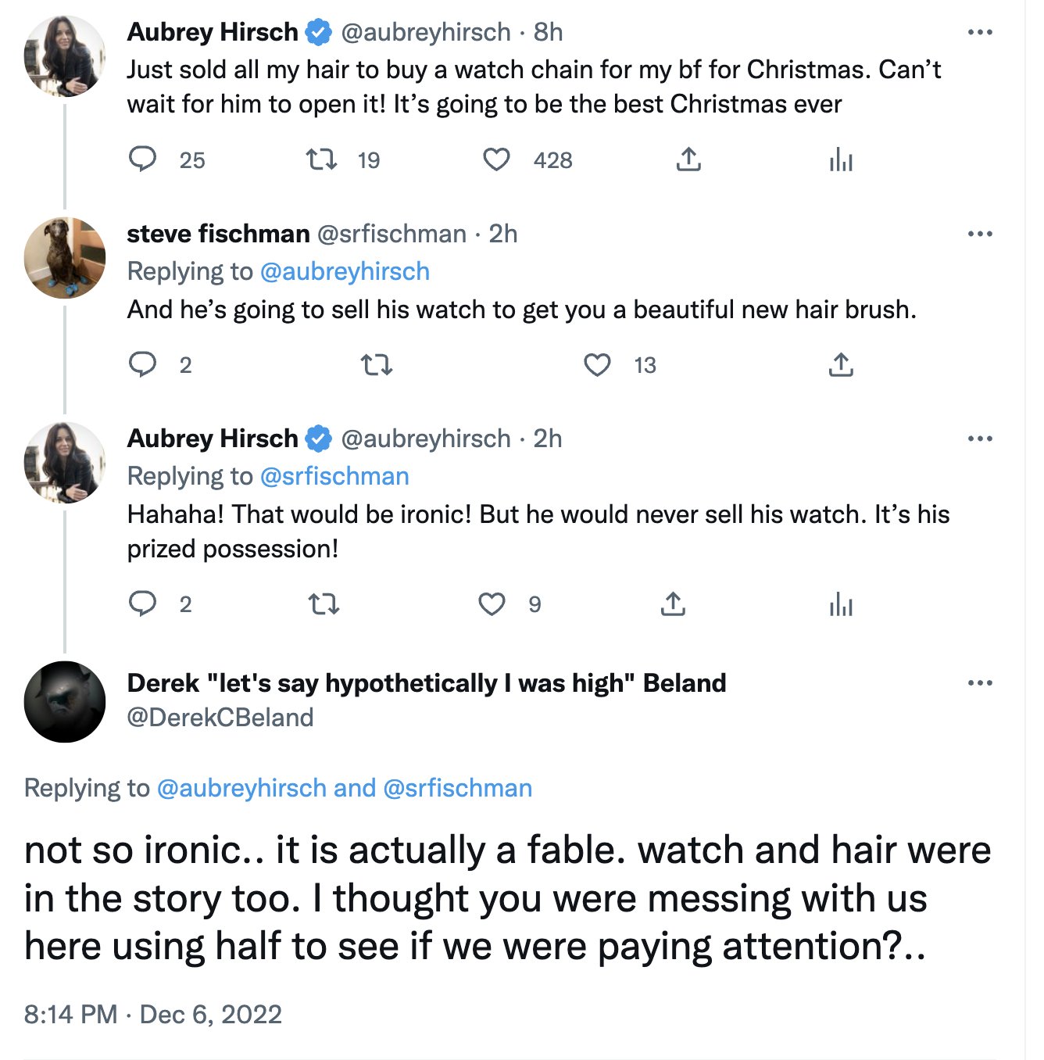Viewport: 1044px width, 1060px height.
Task: Share steve fischman's tweet
Action: pos(841,364)
